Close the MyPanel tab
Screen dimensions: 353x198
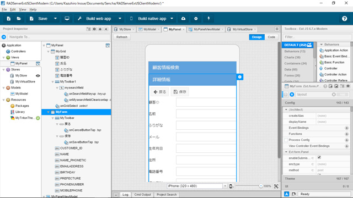(x=184, y=29)
